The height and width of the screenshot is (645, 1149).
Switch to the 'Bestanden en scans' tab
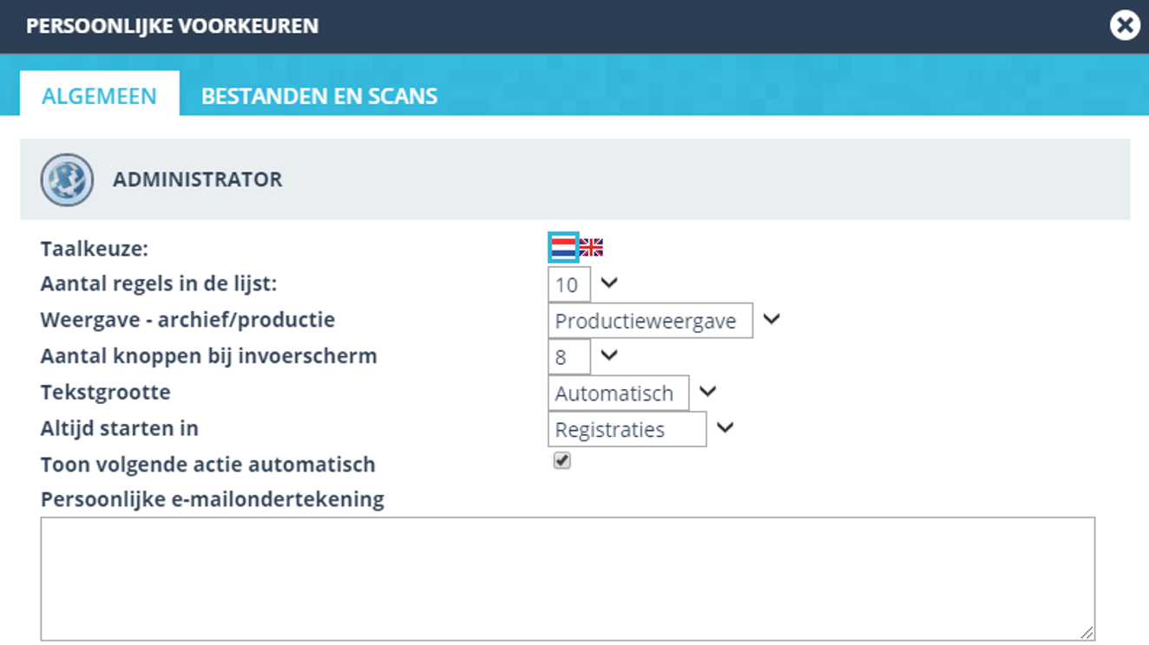(x=318, y=95)
